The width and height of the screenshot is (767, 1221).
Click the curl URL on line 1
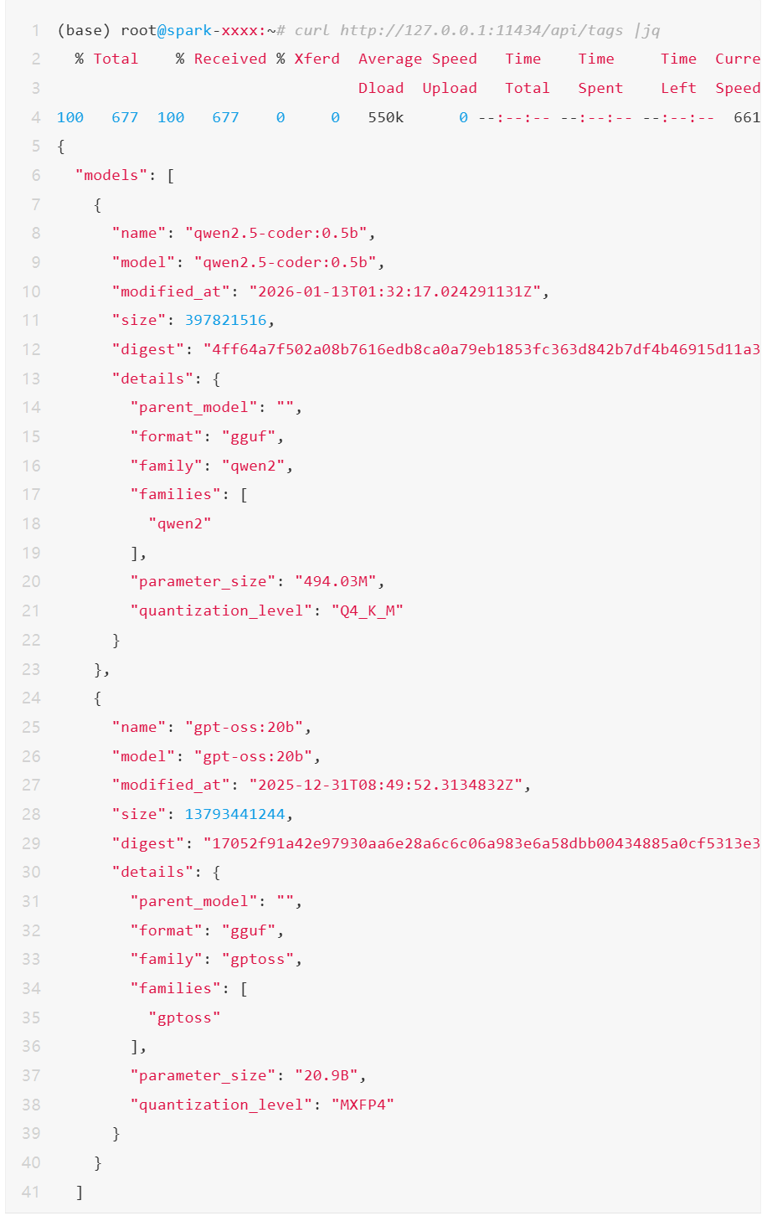click(x=481, y=30)
